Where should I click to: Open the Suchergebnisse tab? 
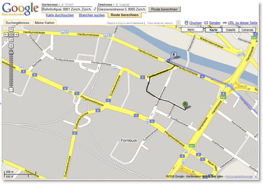(17, 23)
